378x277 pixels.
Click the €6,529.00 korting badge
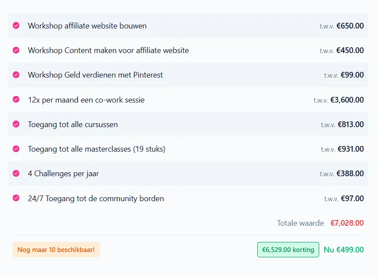288,250
